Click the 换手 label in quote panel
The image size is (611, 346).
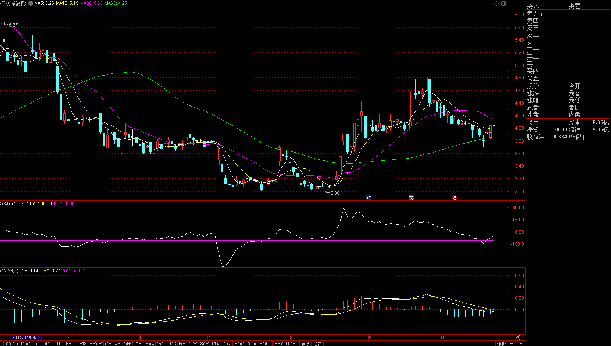coord(533,122)
